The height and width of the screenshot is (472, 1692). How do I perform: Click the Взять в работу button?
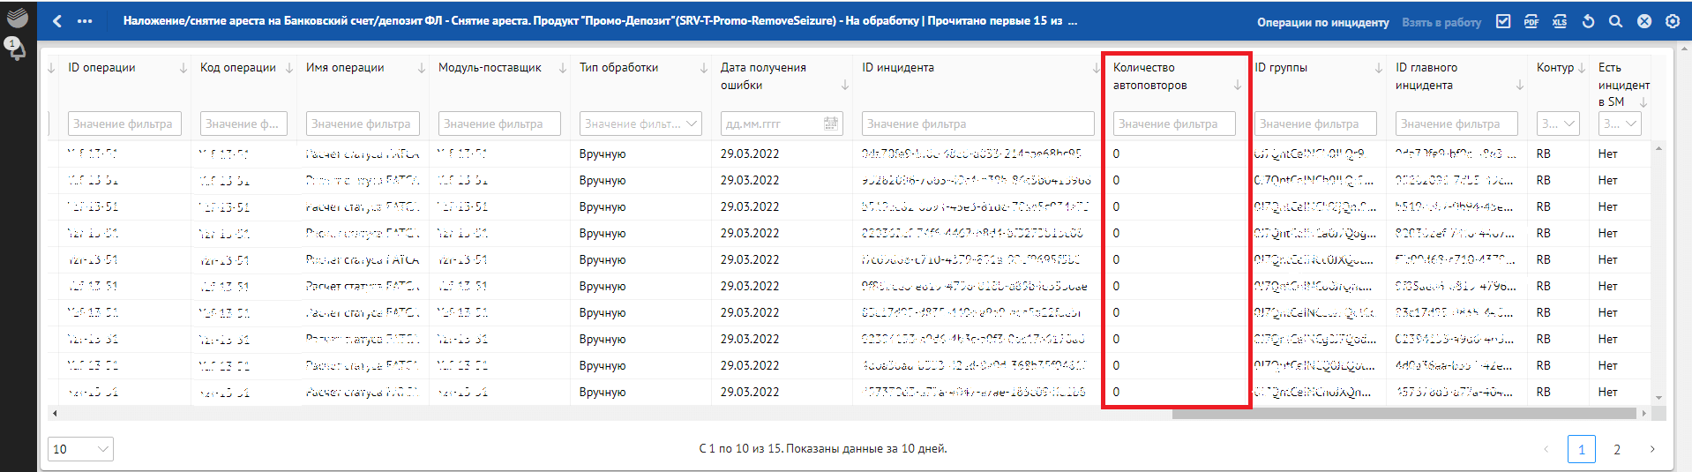(x=1441, y=22)
